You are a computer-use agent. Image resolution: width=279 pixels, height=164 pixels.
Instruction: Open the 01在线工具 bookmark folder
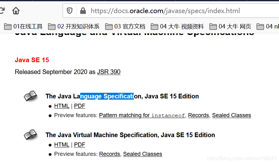pyautogui.click(x=23, y=27)
